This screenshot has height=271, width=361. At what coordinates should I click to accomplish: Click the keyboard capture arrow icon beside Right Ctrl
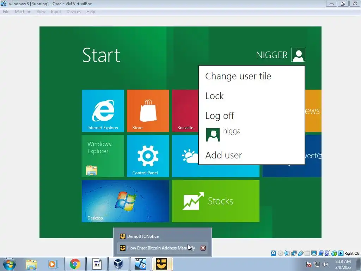tap(341, 253)
